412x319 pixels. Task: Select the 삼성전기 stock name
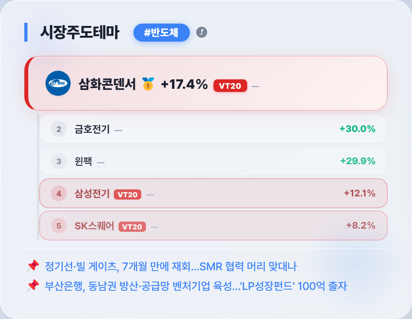pyautogui.click(x=92, y=194)
